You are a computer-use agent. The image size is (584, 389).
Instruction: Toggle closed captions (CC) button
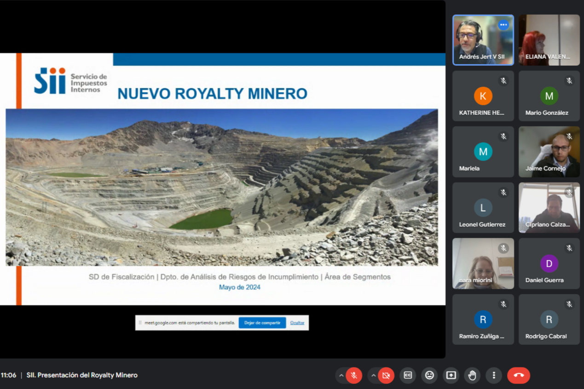[x=408, y=375]
